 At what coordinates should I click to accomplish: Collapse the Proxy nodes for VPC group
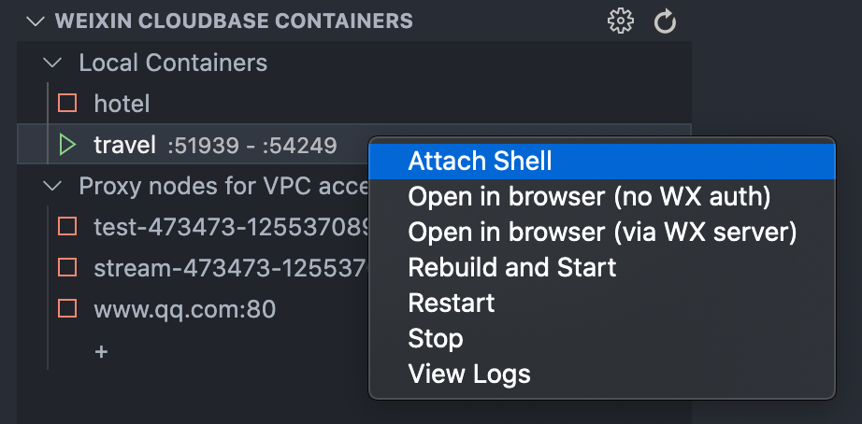coord(54,186)
